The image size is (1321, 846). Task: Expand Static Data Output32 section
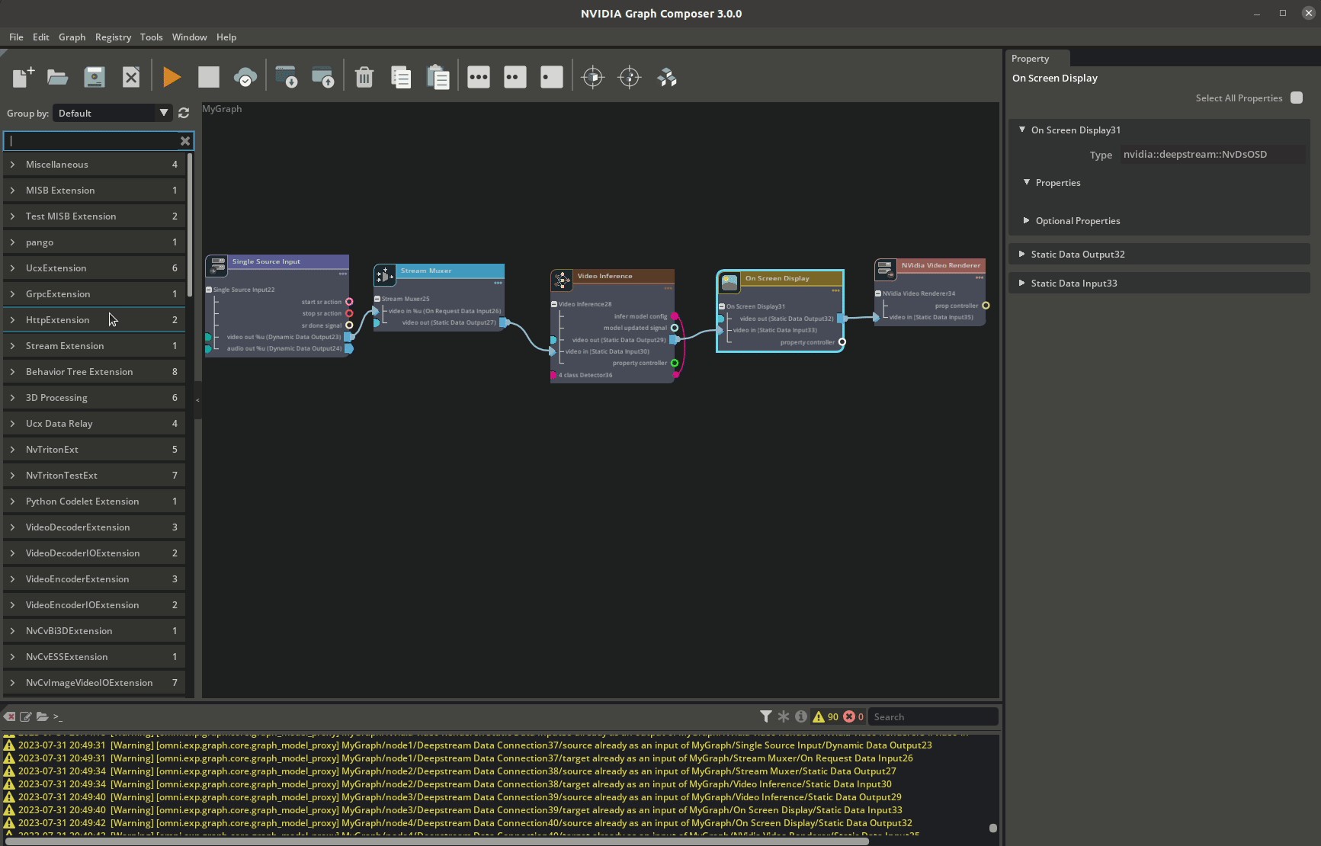(x=1022, y=254)
